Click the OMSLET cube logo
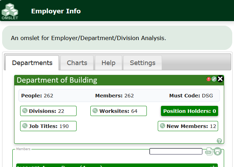The width and height of the screenshot is (234, 167). coord(10,11)
